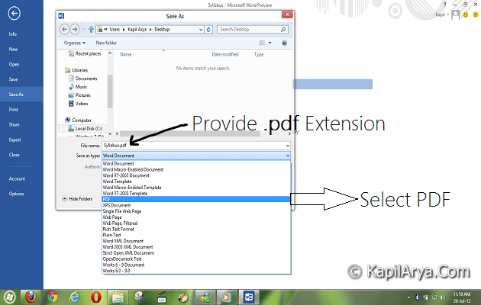Open the Save As dialog help icon

[284, 43]
